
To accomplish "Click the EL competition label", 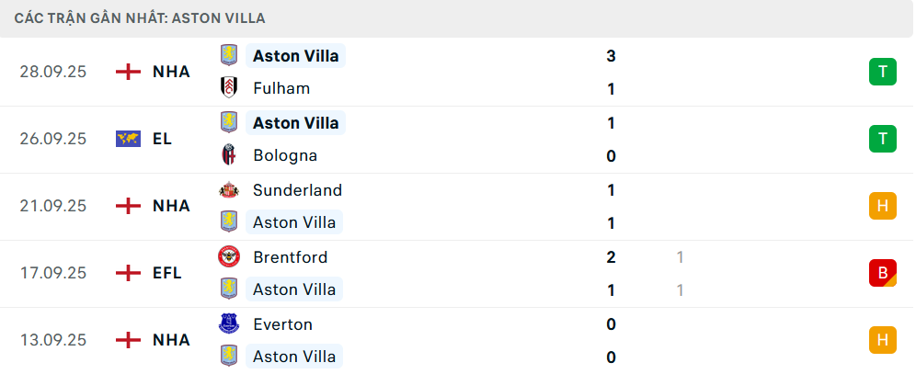I will tap(163, 139).
